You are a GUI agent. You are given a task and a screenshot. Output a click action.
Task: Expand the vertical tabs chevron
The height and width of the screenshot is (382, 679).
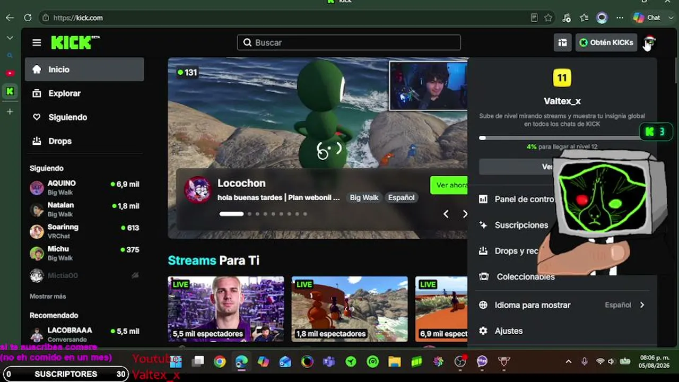[x=10, y=38]
